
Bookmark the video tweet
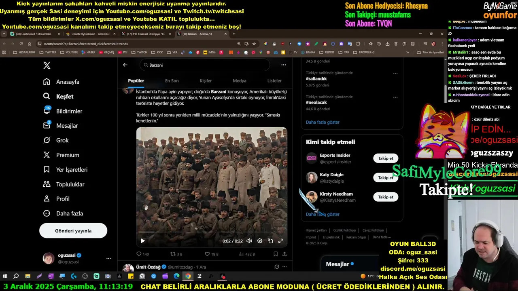(275, 254)
